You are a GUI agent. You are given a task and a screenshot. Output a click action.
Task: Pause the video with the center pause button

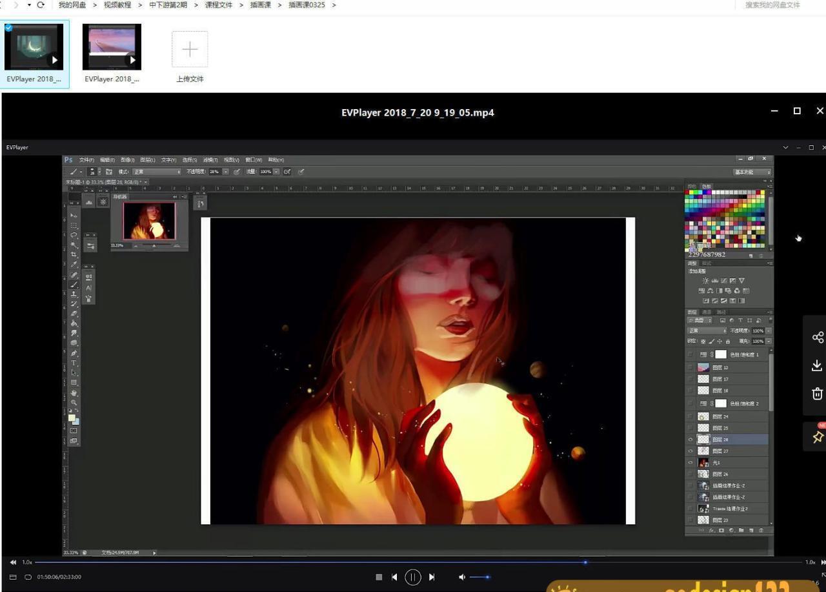click(x=412, y=577)
